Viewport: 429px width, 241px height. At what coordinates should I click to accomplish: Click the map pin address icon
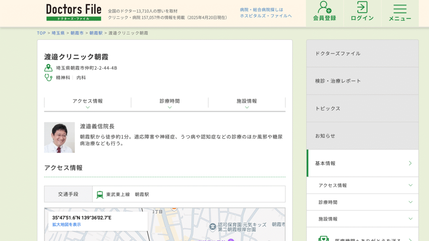pyautogui.click(x=49, y=68)
